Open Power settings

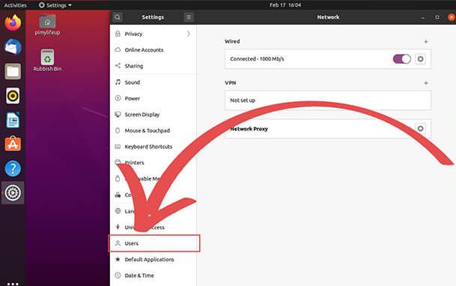coord(153,98)
